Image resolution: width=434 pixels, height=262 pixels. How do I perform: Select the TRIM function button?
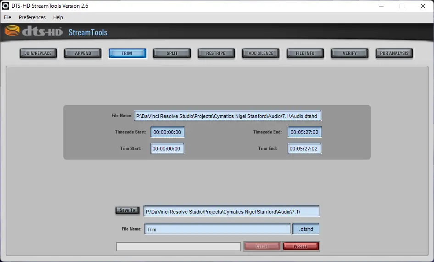tap(128, 53)
